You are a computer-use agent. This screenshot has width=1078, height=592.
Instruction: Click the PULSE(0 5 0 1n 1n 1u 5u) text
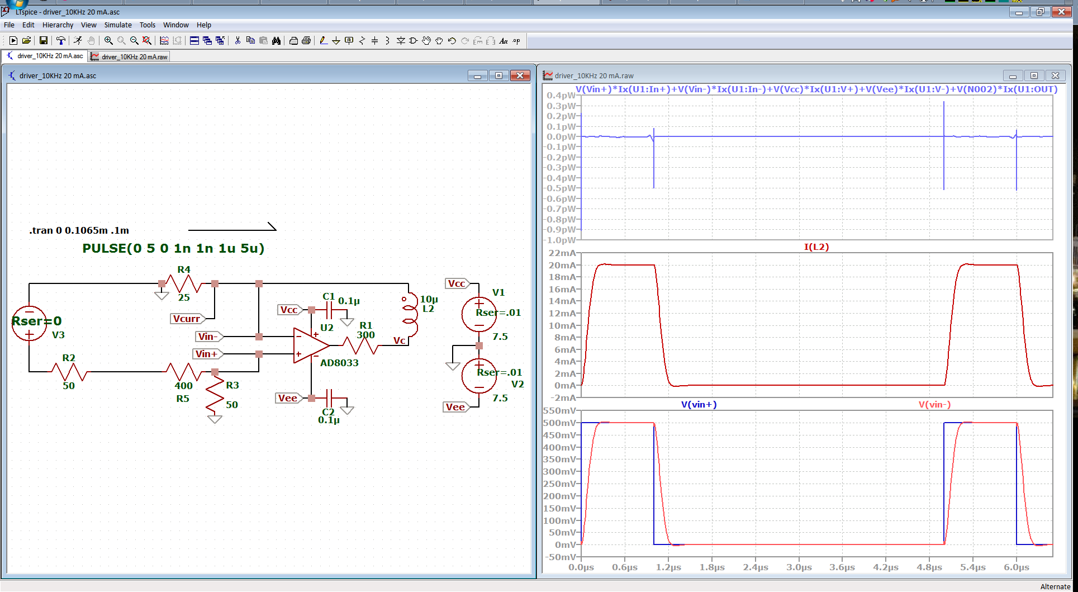click(173, 248)
